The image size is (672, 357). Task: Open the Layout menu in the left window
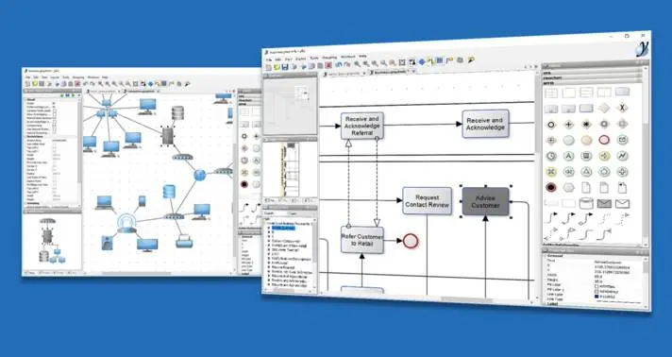pos(55,77)
